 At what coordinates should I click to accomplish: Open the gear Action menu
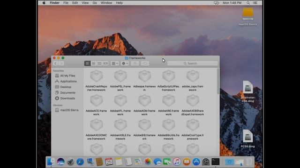click(125, 63)
